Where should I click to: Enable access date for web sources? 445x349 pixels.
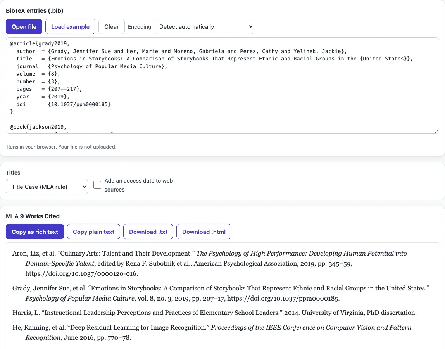pyautogui.click(x=97, y=185)
